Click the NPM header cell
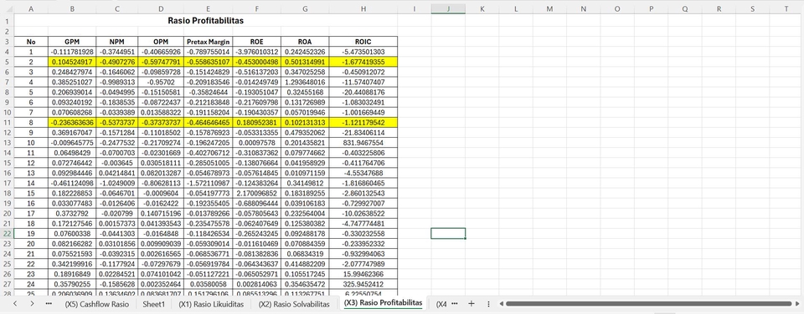The image size is (804, 314). pos(117,42)
